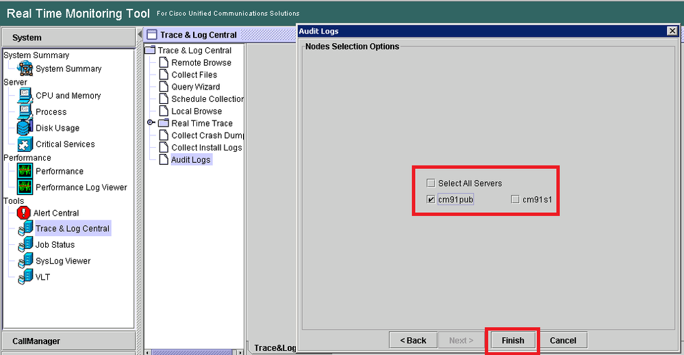Click the Alert Central warning icon
684x355 pixels.
pos(23,213)
